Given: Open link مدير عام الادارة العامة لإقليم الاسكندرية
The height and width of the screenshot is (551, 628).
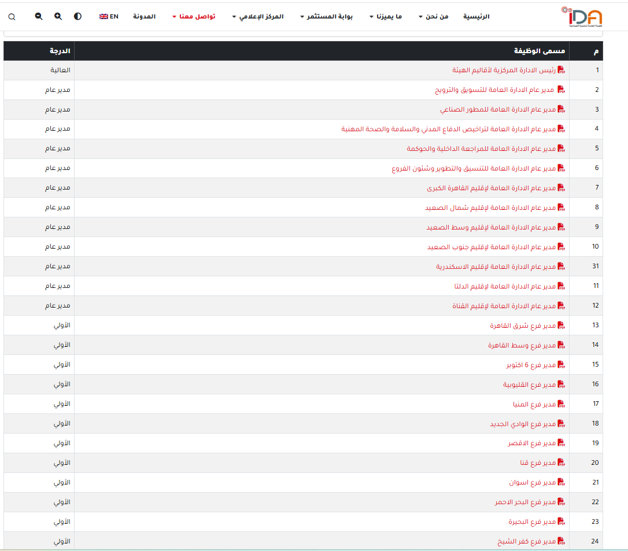Looking at the screenshot, I should click(x=496, y=267).
